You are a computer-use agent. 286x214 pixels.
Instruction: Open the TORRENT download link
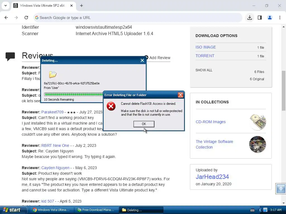point(205,56)
